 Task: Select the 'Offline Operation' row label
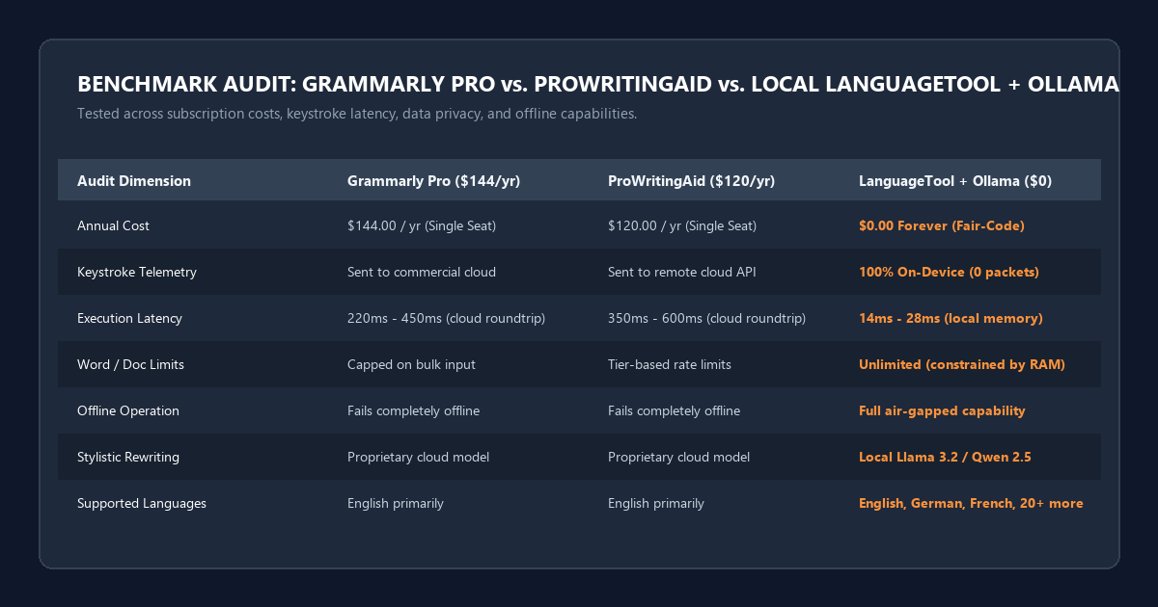coord(128,410)
